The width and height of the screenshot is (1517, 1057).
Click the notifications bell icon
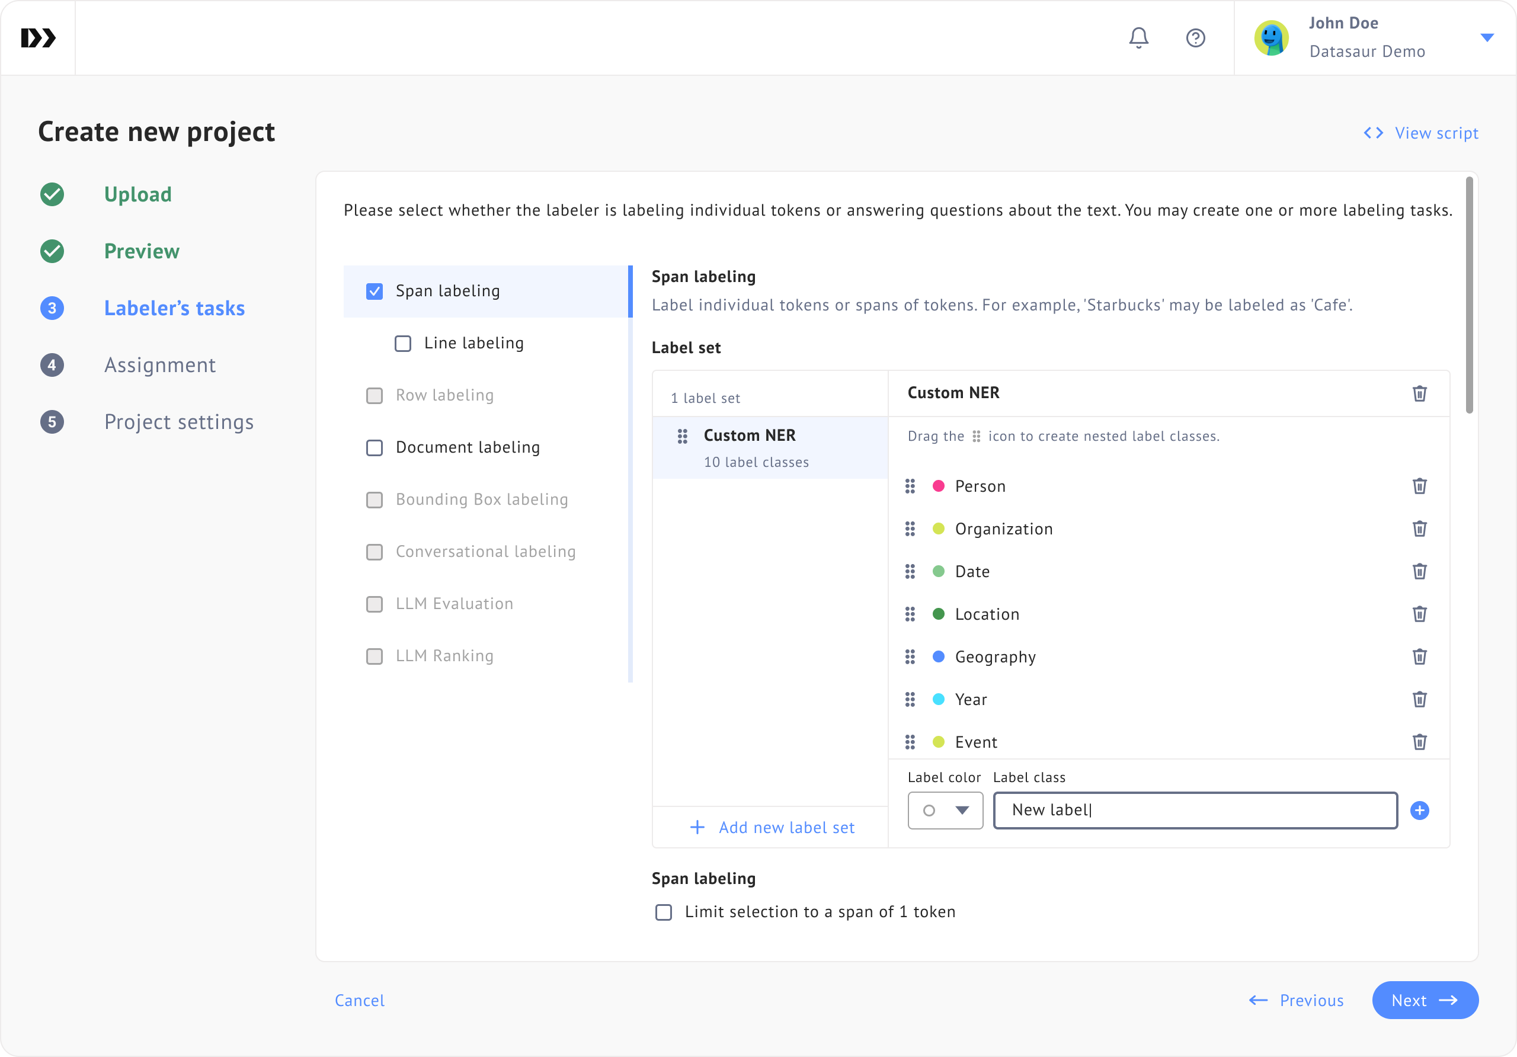[x=1138, y=38]
